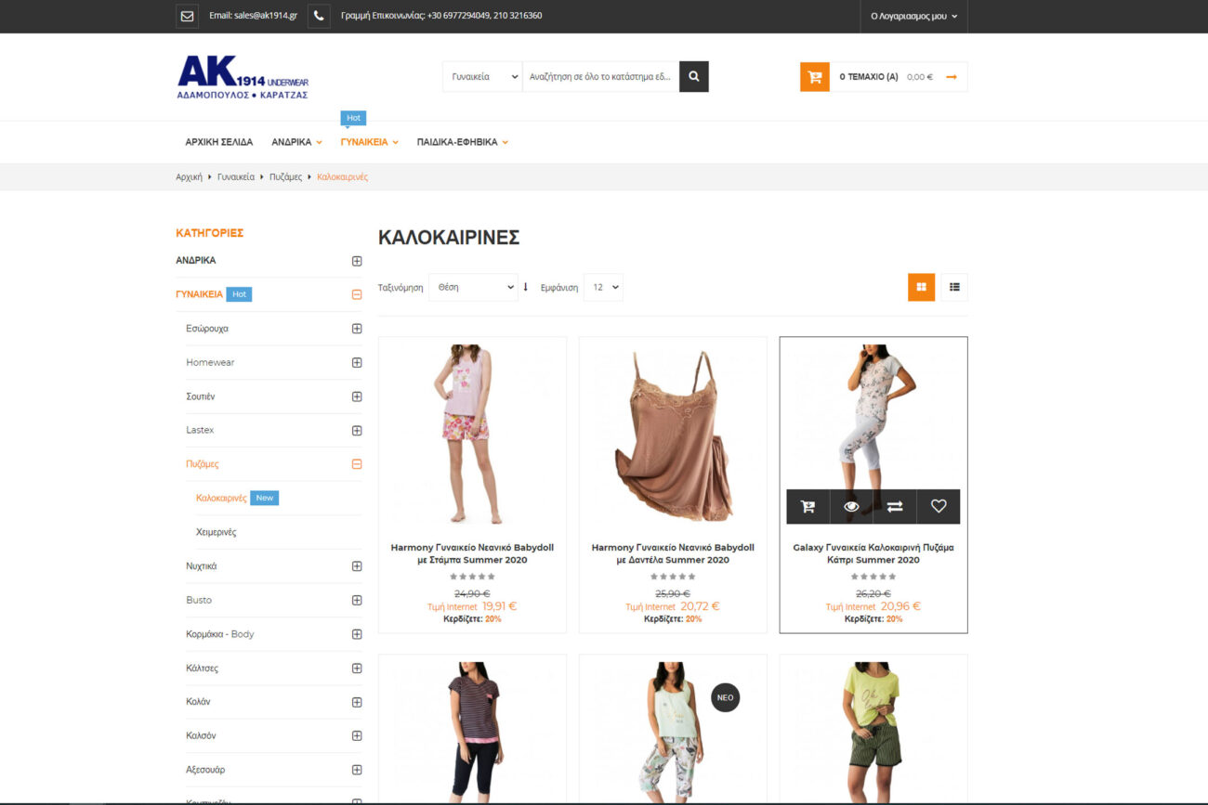Add Galaxy pajama to wishlist heart
Viewport: 1208px width, 805px height.
pyautogui.click(x=938, y=507)
